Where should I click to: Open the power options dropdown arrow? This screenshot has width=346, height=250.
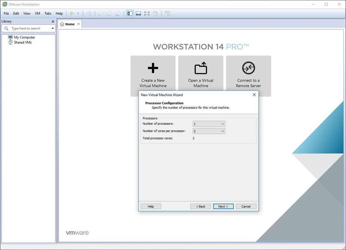pos(78,13)
